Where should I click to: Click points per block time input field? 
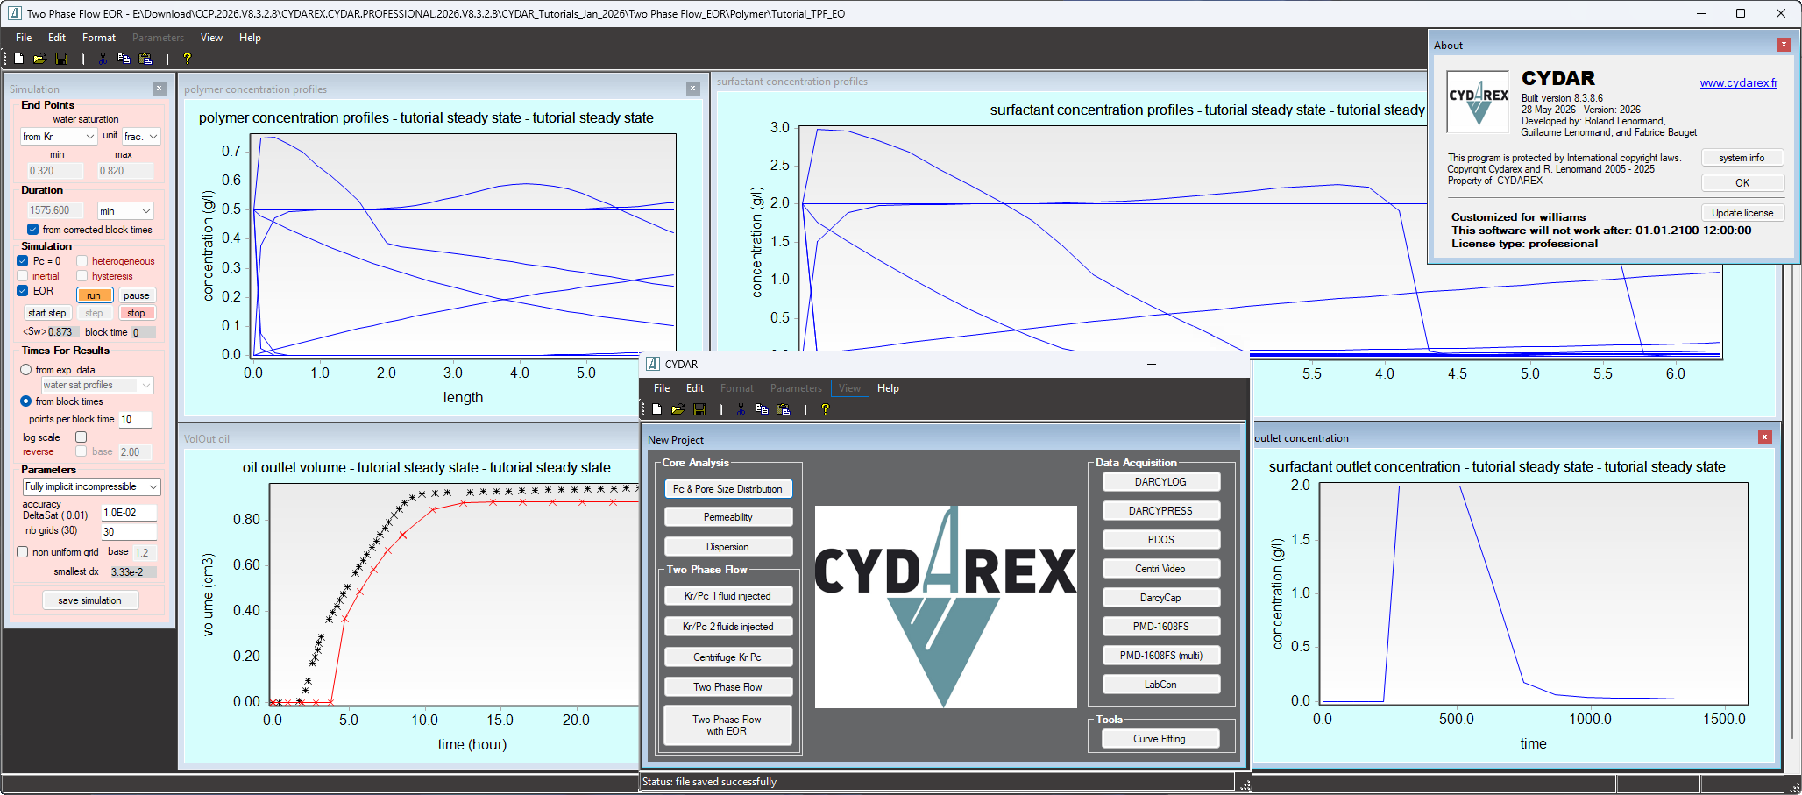pos(135,420)
